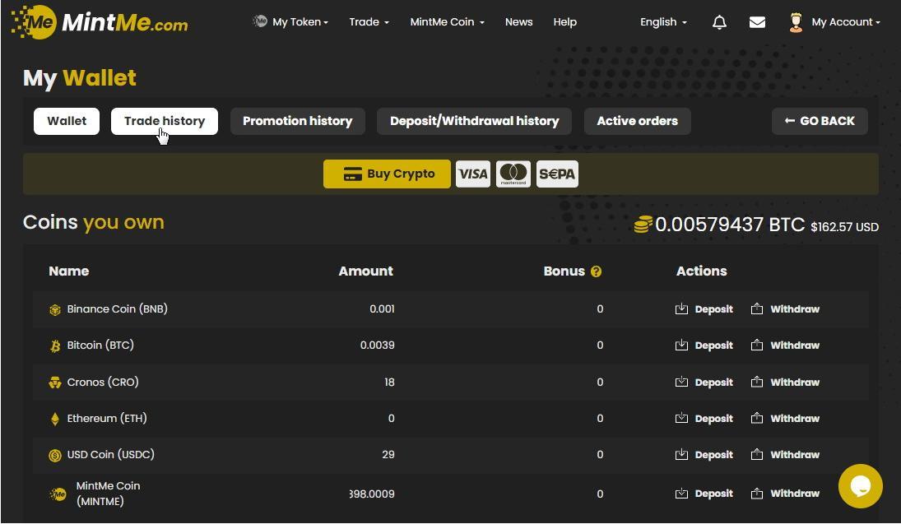
Task: Open the English language dropdown
Action: click(x=663, y=22)
